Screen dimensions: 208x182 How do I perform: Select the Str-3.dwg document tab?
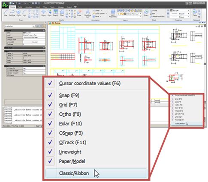click(55, 23)
